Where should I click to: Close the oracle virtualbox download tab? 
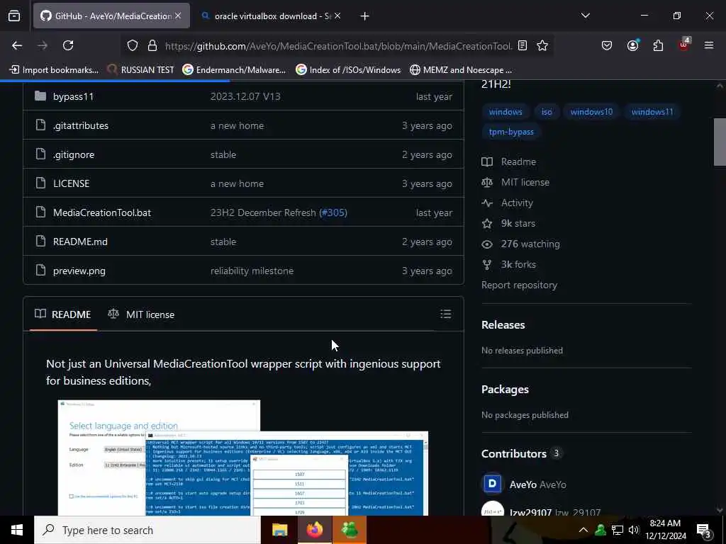[x=337, y=16]
